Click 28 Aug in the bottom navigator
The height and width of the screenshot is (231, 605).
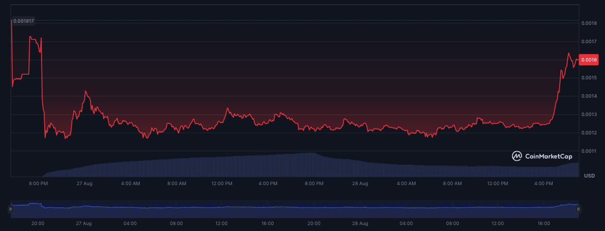(x=360, y=223)
